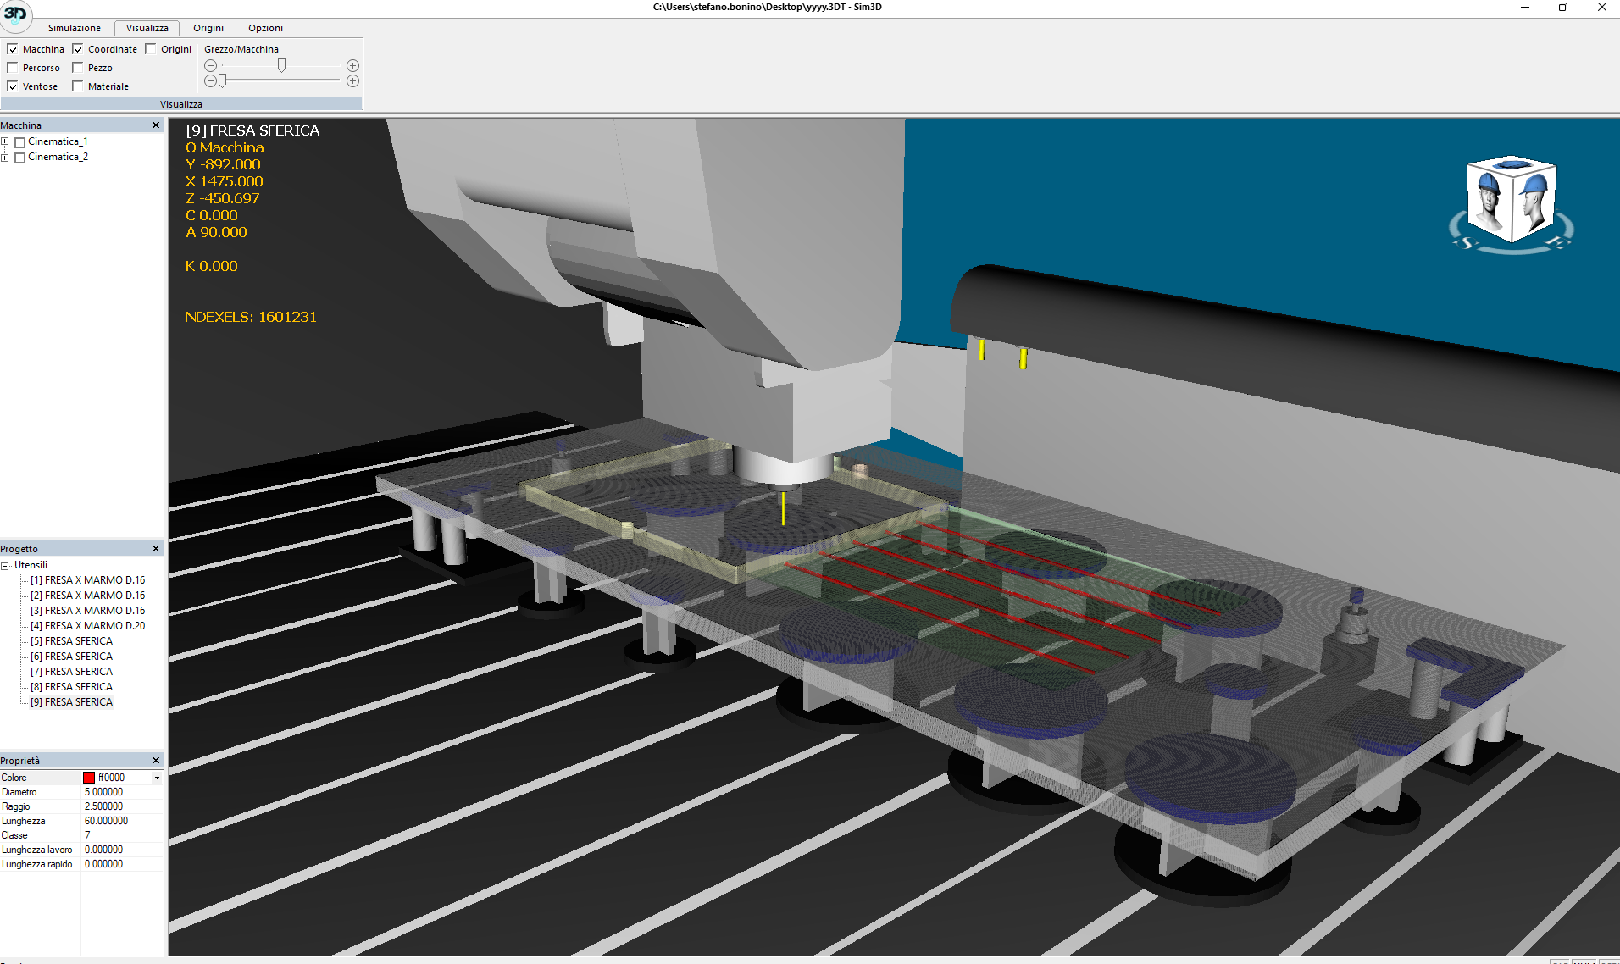
Task: Open the Opzioni tab
Action: [265, 28]
